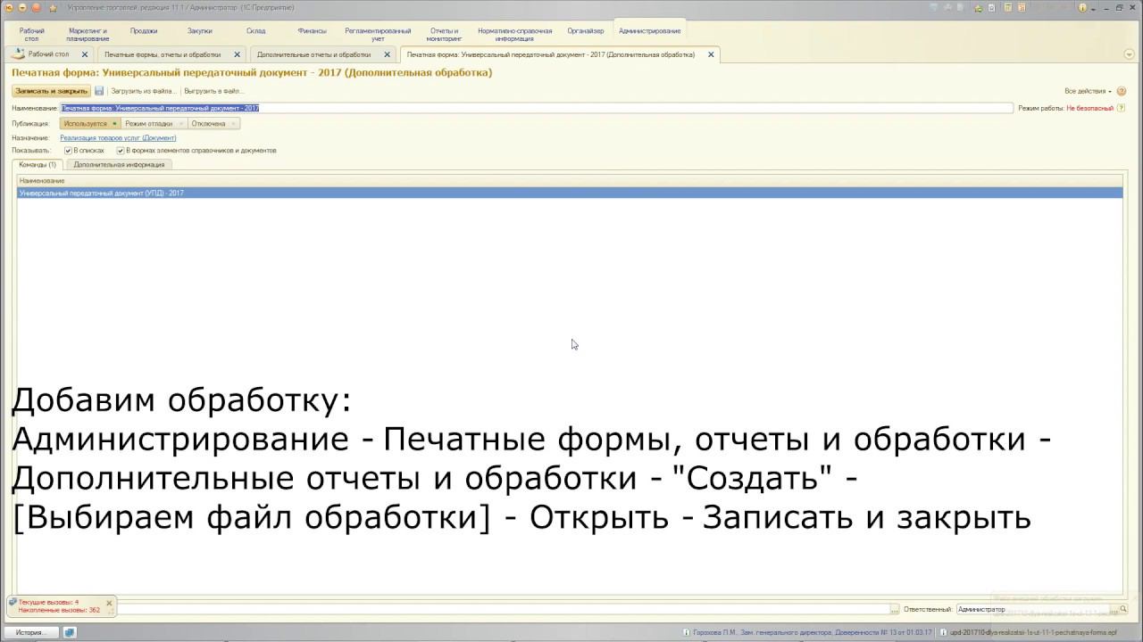Click the ellipsis button left of Ответственный label

coord(894,609)
